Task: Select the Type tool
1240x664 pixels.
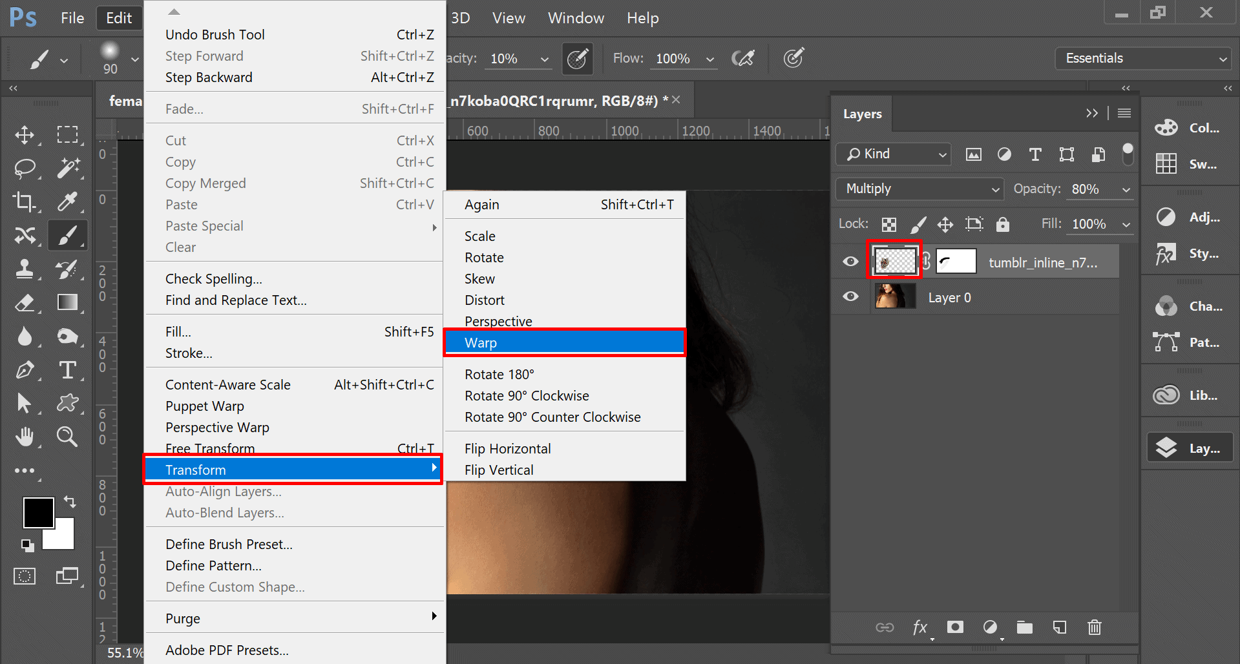Action: coord(67,370)
